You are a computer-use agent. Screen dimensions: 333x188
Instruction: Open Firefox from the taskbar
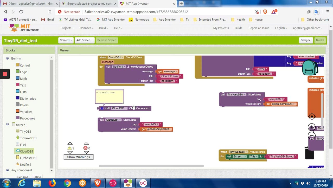[52, 183]
